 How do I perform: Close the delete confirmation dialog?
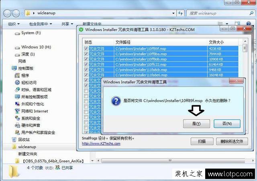point(236,80)
